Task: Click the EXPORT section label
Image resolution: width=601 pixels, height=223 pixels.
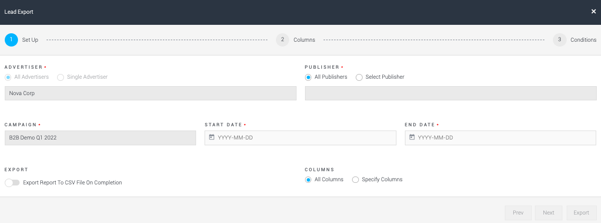Action: point(16,169)
